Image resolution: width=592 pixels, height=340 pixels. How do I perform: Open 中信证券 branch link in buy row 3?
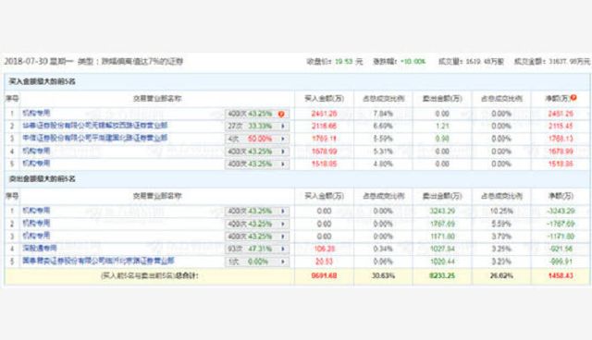[x=94, y=138]
